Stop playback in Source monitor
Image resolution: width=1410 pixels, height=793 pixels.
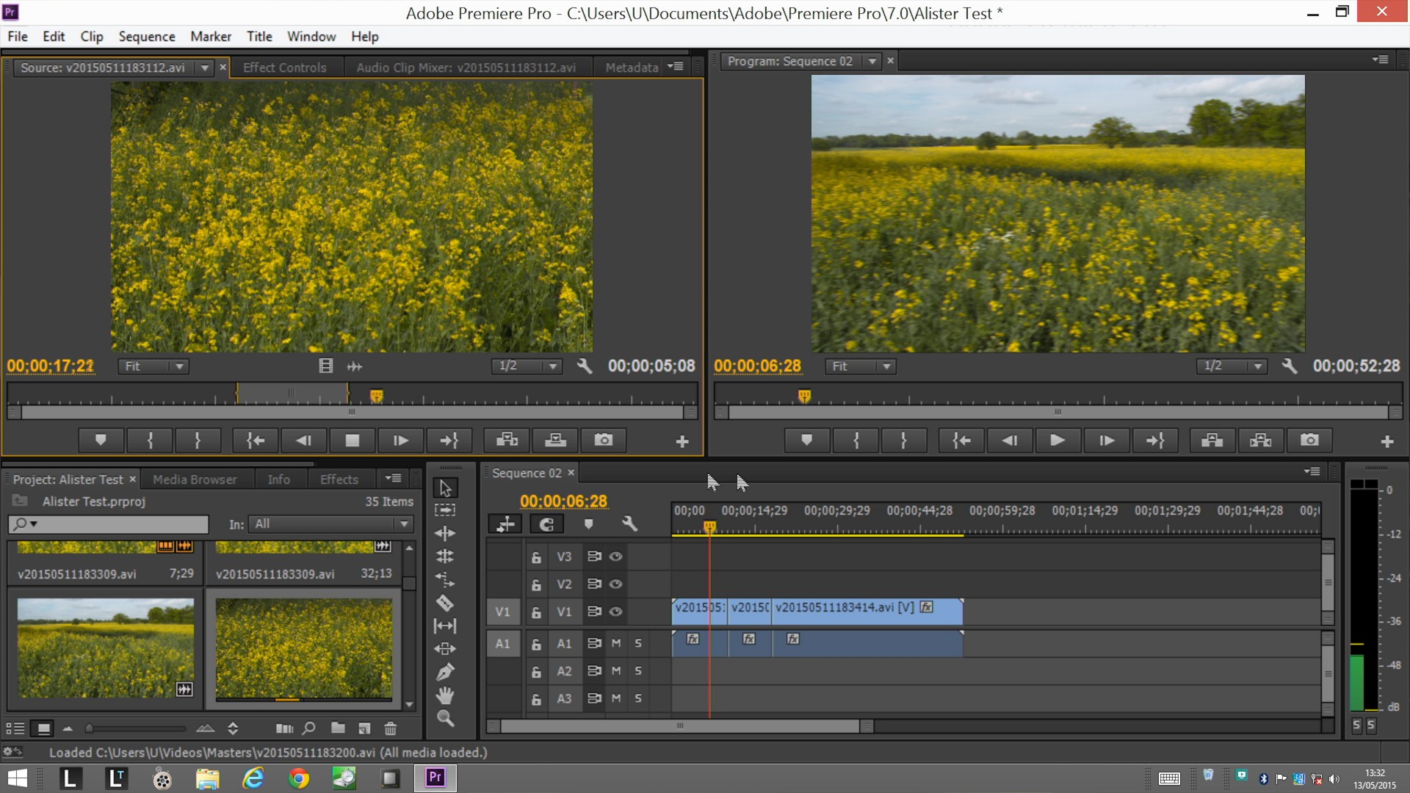click(x=352, y=441)
